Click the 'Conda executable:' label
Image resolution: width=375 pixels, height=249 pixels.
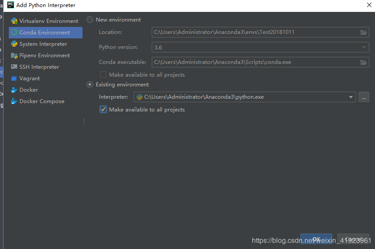point(123,62)
